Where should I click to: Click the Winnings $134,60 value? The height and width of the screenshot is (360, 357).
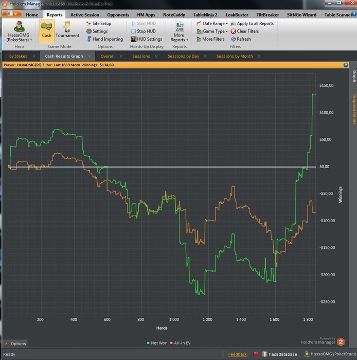[x=107, y=65]
